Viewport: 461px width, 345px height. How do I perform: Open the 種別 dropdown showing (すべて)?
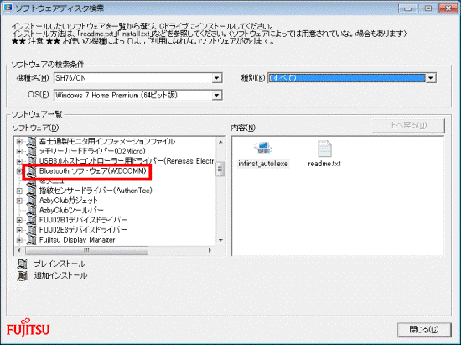(431, 78)
